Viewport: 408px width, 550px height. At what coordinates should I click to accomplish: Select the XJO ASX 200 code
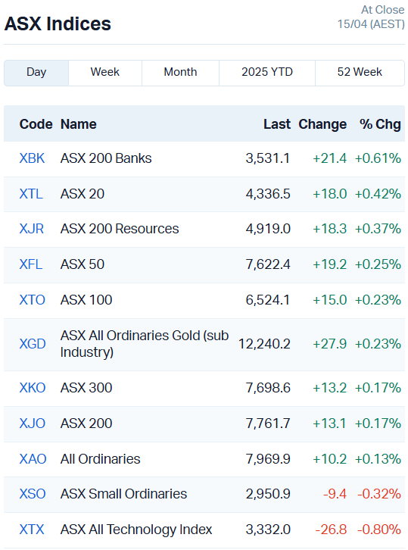point(33,423)
